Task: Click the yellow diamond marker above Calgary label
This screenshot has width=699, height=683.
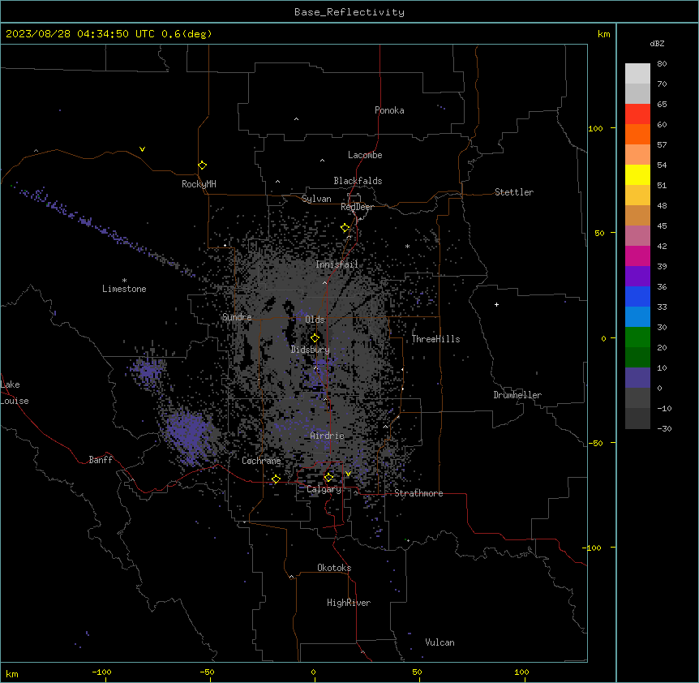Action: pos(328,478)
